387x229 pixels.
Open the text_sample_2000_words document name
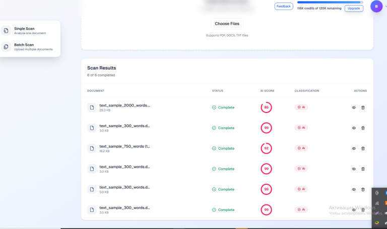point(125,105)
